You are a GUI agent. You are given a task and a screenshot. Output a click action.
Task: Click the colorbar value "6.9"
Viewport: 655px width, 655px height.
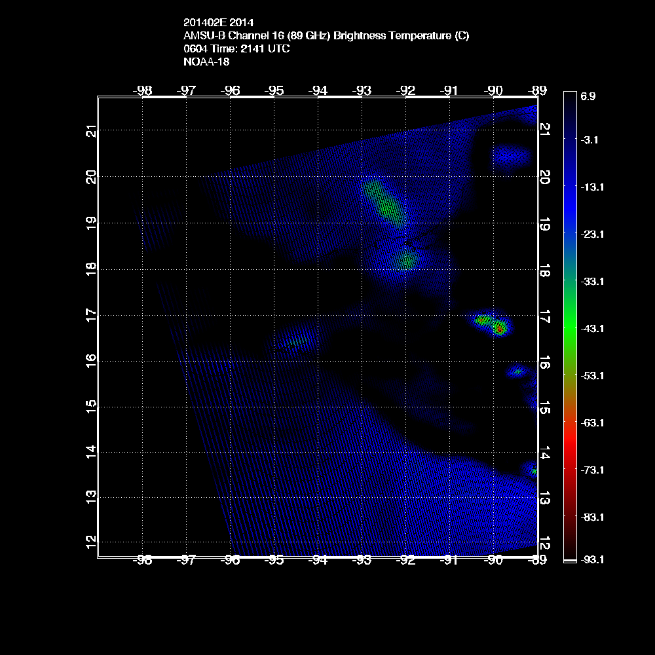588,96
